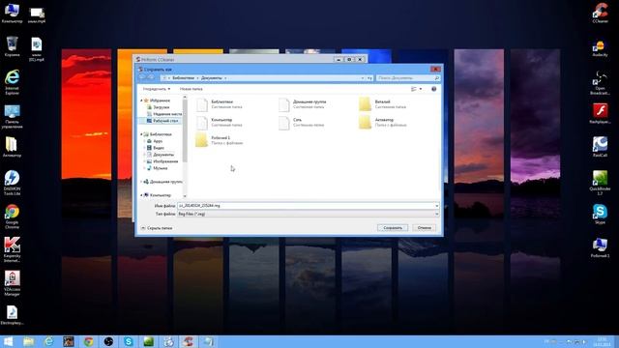Click the view layout icon
The width and height of the screenshot is (619, 348).
tap(414, 89)
